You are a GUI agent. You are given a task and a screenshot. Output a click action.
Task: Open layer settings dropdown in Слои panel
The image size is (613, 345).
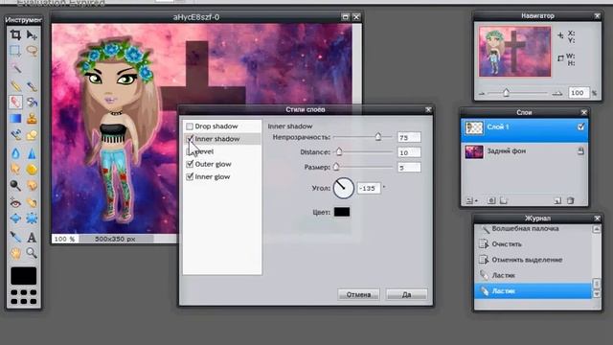471,200
